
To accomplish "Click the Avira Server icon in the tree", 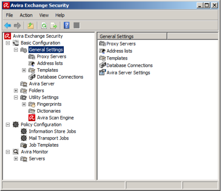I will coord(24,84).
